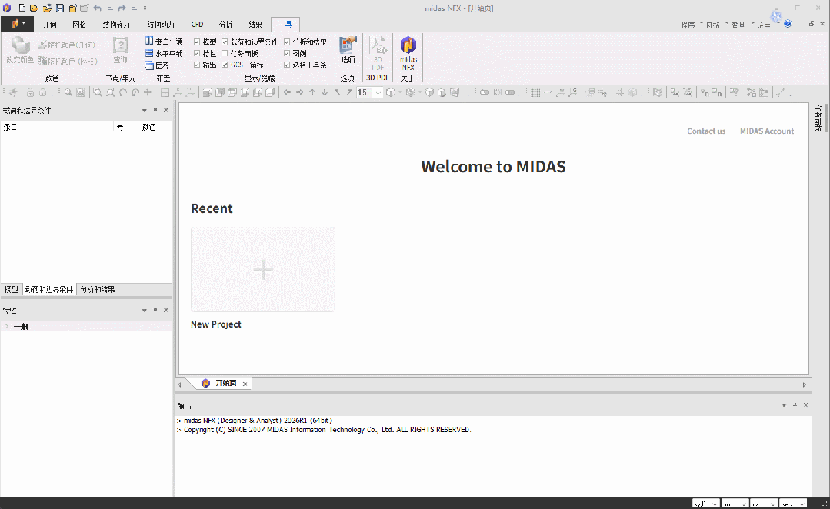Click the cascade (层叠) windows icon
The image size is (830, 509).
pos(149,65)
